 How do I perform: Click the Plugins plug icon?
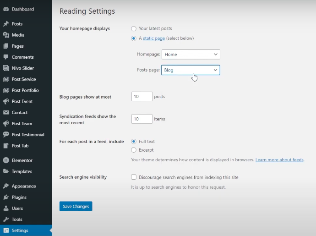pos(6,198)
